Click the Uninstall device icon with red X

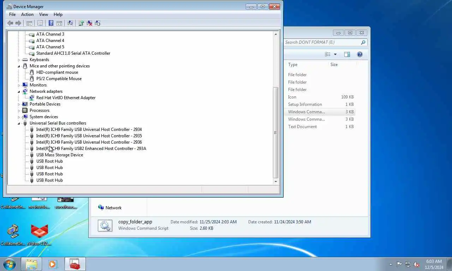click(90, 23)
